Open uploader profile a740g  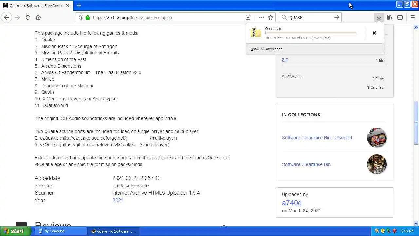pos(292,203)
